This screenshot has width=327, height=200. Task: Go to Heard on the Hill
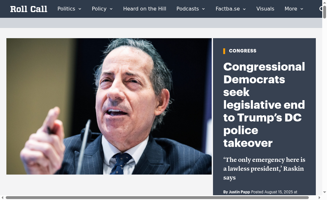click(145, 9)
